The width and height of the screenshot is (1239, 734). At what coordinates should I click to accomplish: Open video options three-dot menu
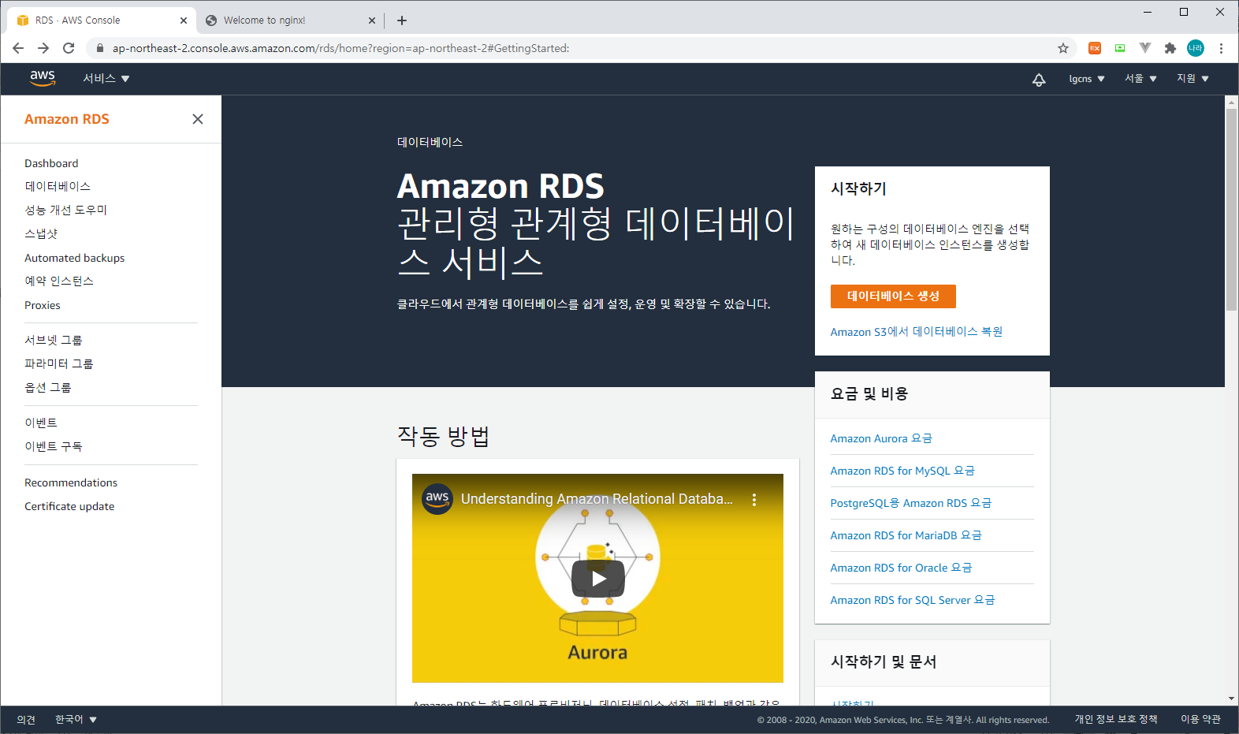pyautogui.click(x=754, y=499)
